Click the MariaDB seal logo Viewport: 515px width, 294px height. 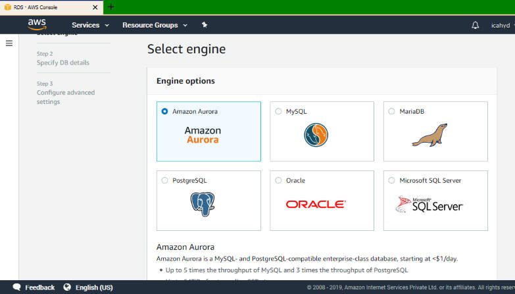(430, 135)
